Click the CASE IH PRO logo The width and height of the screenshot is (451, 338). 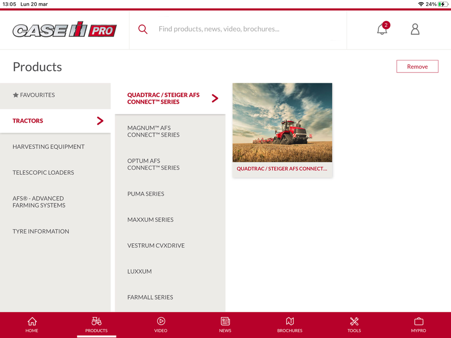(64, 29)
